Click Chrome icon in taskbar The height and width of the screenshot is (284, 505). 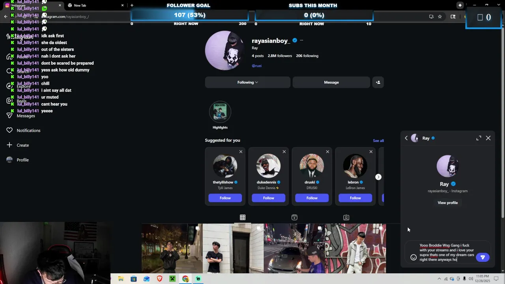(x=185, y=279)
